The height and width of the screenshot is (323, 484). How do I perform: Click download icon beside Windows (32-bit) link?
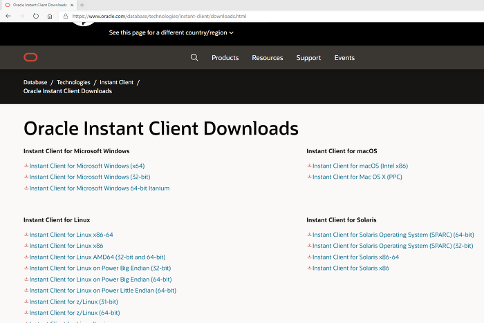[26, 177]
